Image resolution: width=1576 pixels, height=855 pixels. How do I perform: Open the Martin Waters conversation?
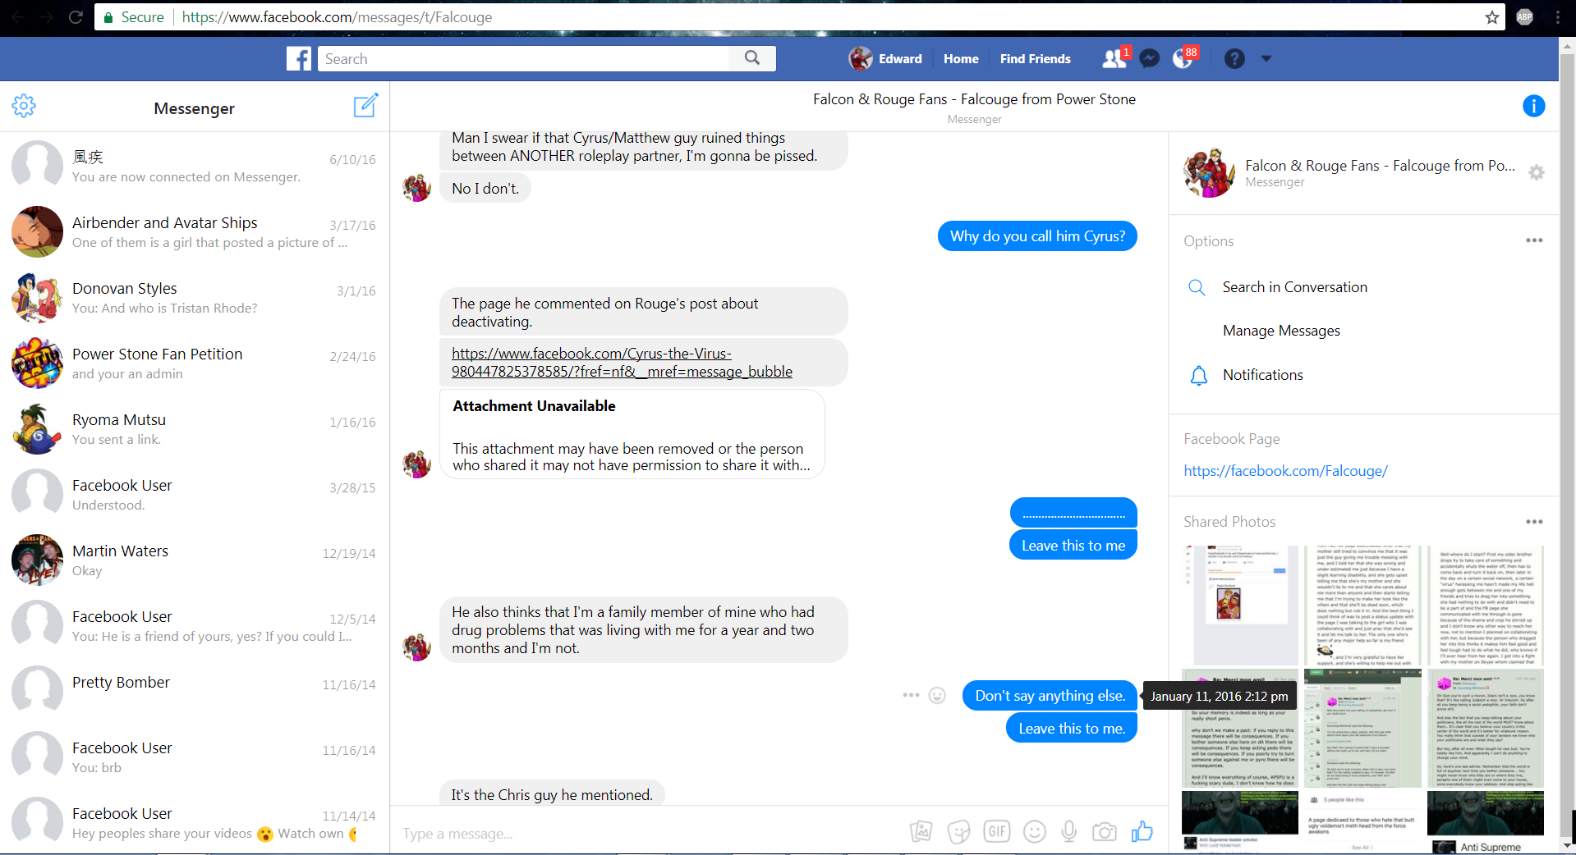pyautogui.click(x=195, y=560)
